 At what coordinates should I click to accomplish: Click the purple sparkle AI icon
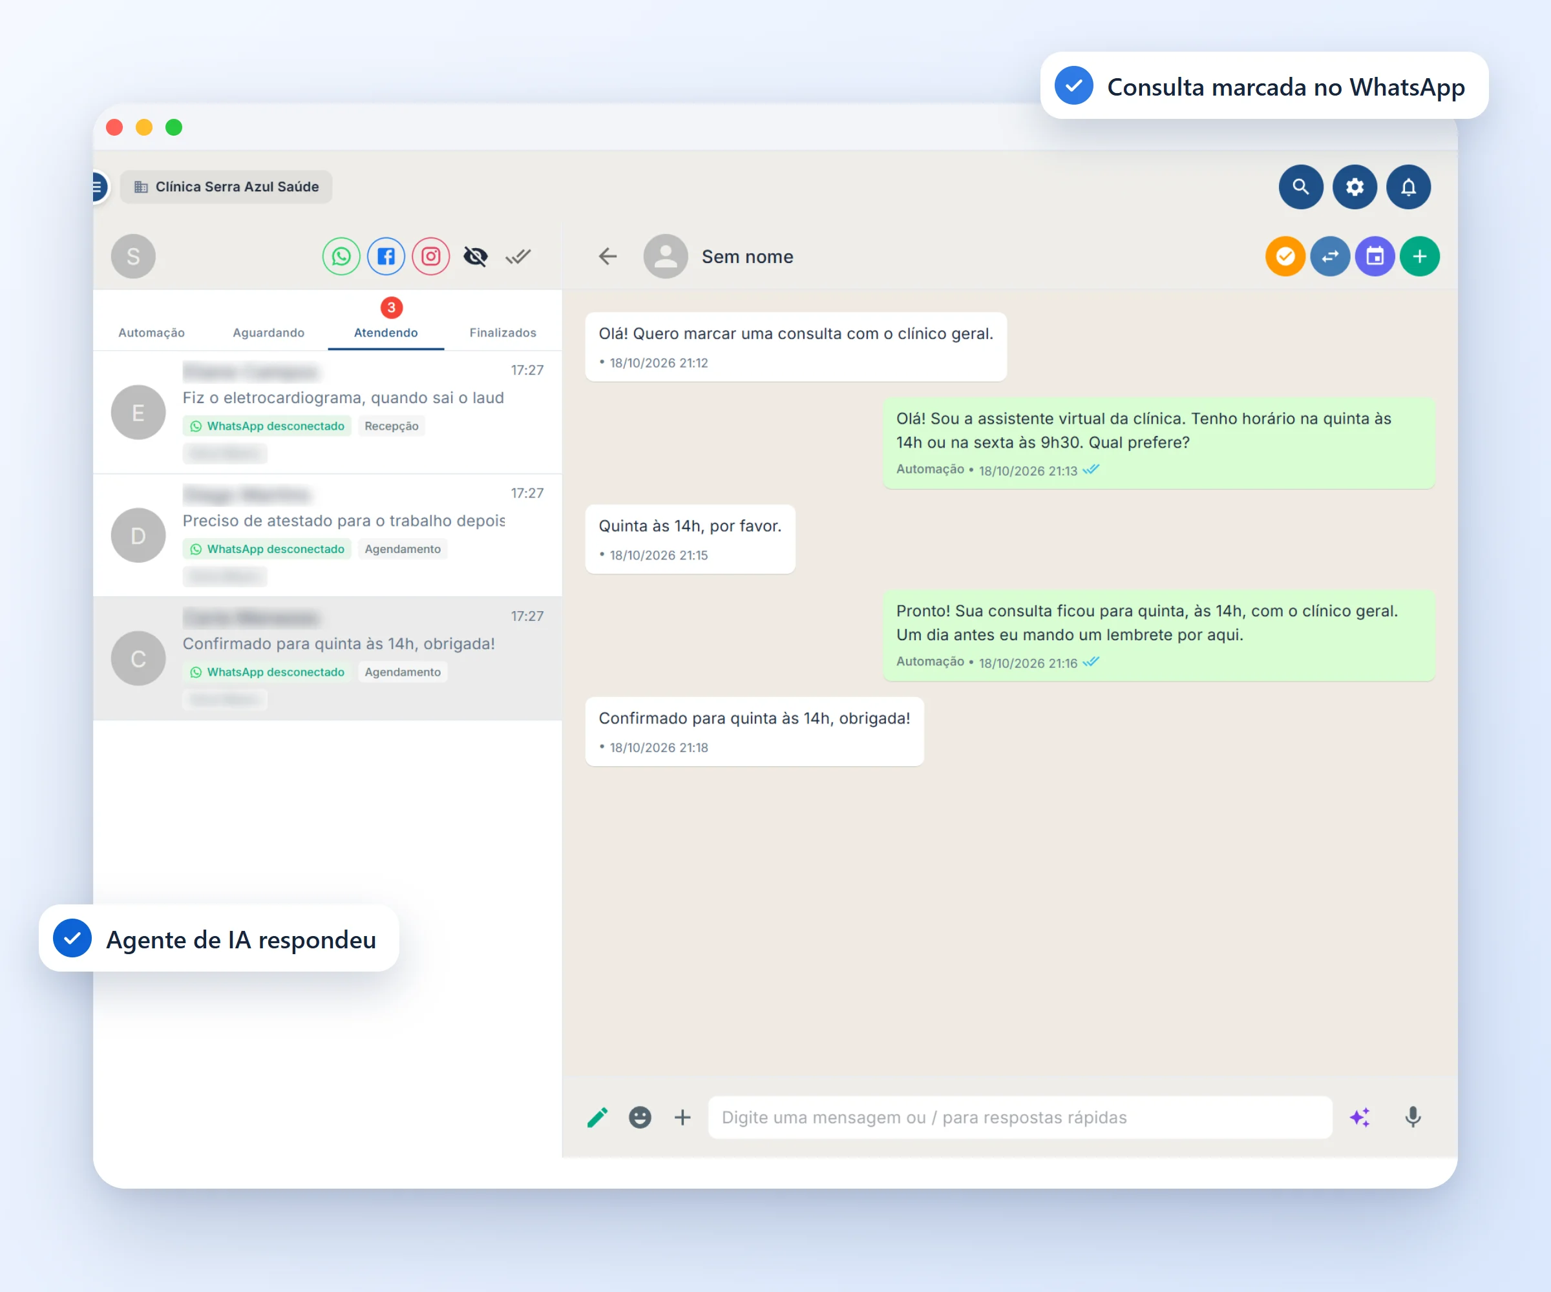pos(1360,1117)
